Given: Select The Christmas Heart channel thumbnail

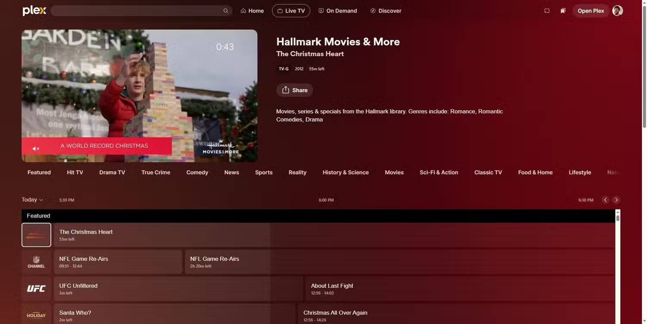Looking at the screenshot, I should (36, 235).
